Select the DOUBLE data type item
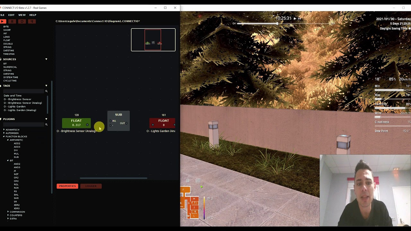Screen dimensions: 411x231 [x=8, y=44]
